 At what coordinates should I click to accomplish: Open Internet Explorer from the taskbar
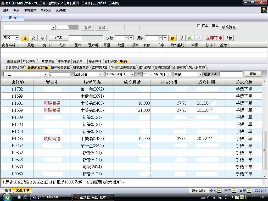(x=25, y=197)
